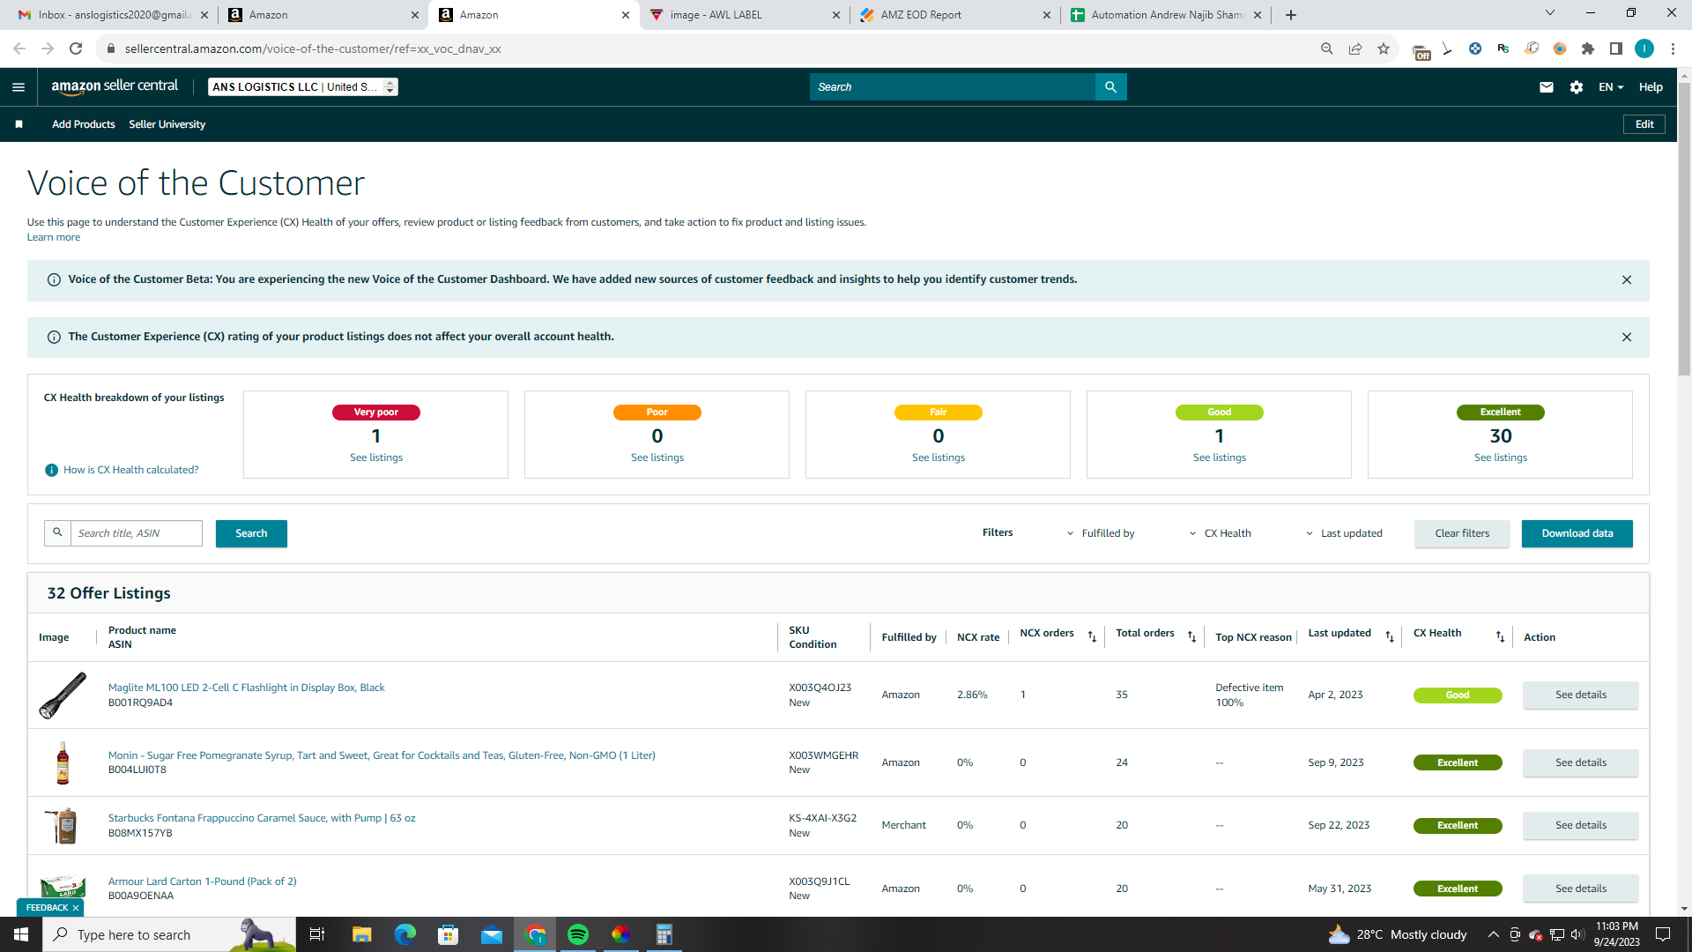Open the Calculator app in taskbar

click(x=664, y=934)
